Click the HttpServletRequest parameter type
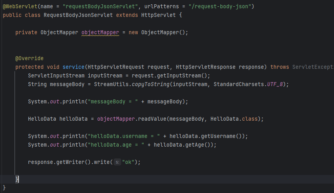 point(116,67)
